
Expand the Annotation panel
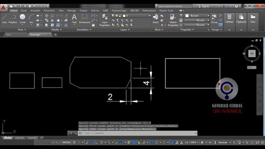[84, 29]
